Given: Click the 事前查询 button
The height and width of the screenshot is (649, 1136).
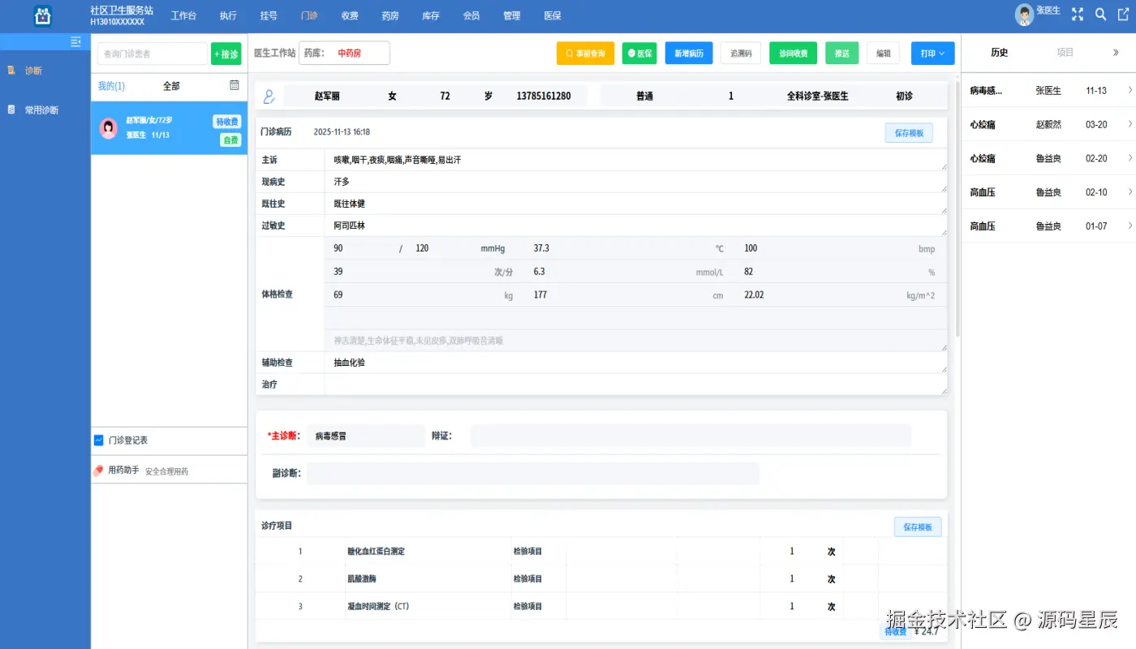Looking at the screenshot, I should [x=585, y=54].
